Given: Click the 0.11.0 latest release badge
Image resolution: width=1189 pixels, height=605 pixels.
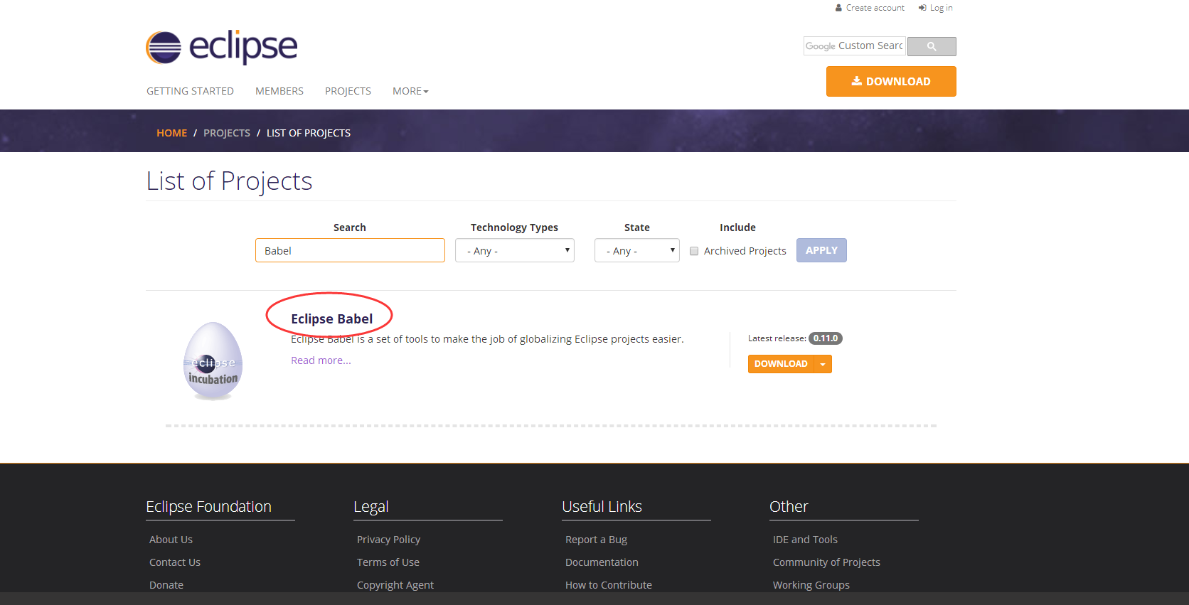Looking at the screenshot, I should pos(826,338).
